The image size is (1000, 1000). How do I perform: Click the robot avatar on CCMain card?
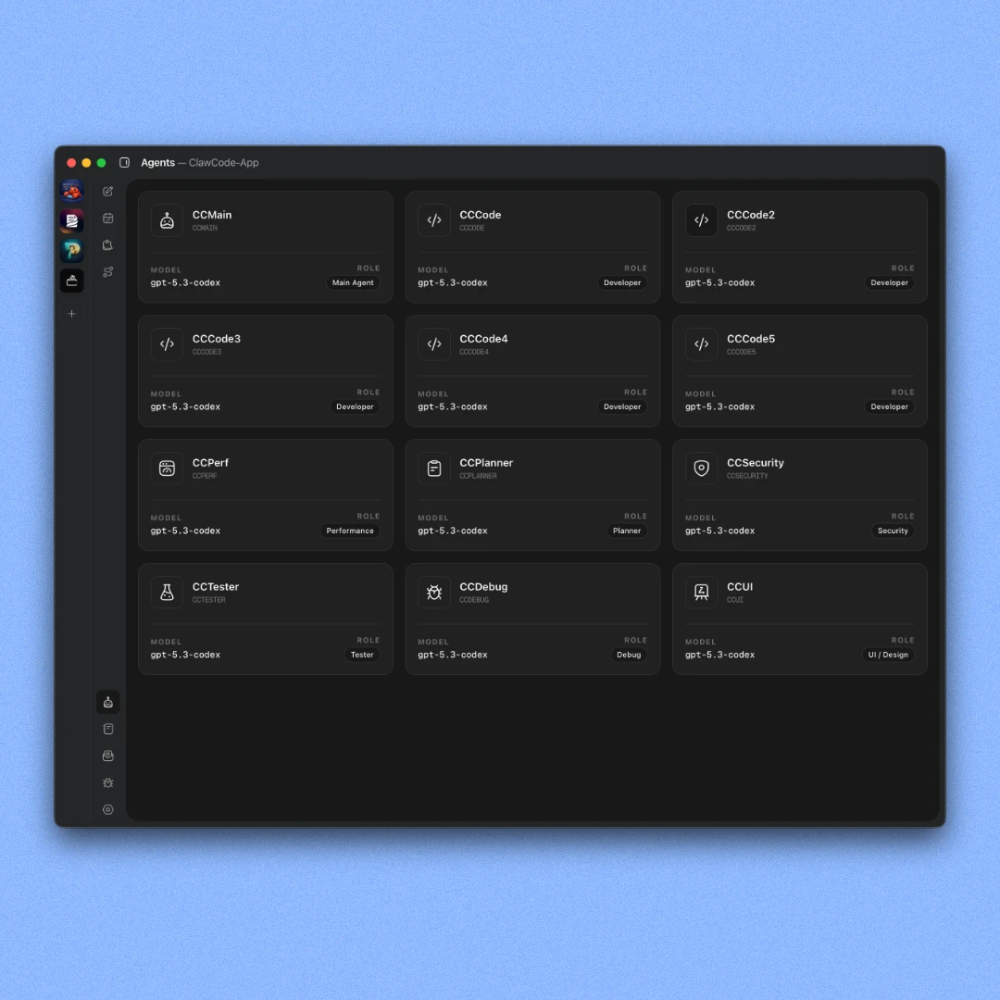[167, 220]
